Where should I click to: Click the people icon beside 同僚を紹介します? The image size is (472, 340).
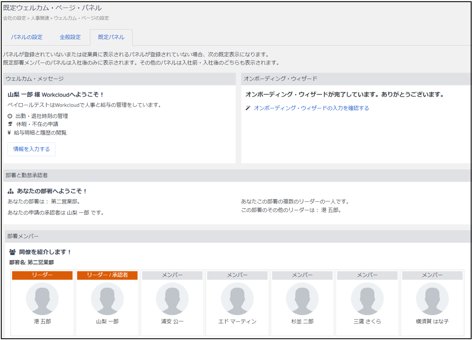(12, 252)
